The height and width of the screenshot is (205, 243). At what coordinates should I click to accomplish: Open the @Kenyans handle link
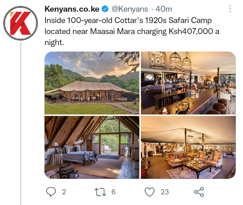130,9
